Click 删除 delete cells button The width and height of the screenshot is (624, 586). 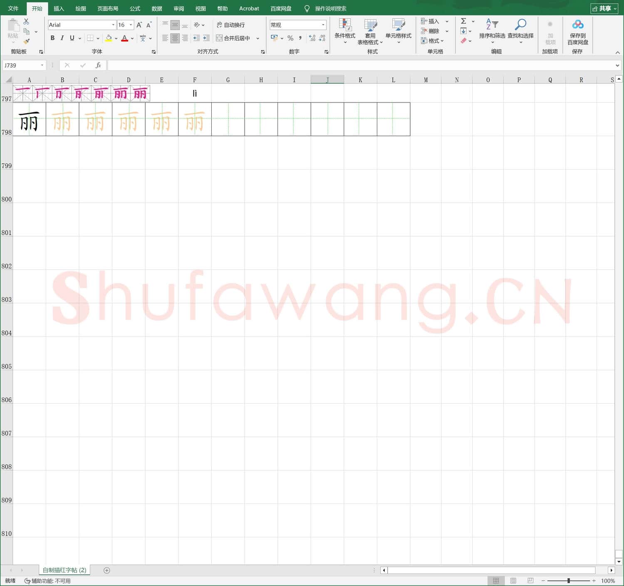click(x=430, y=31)
